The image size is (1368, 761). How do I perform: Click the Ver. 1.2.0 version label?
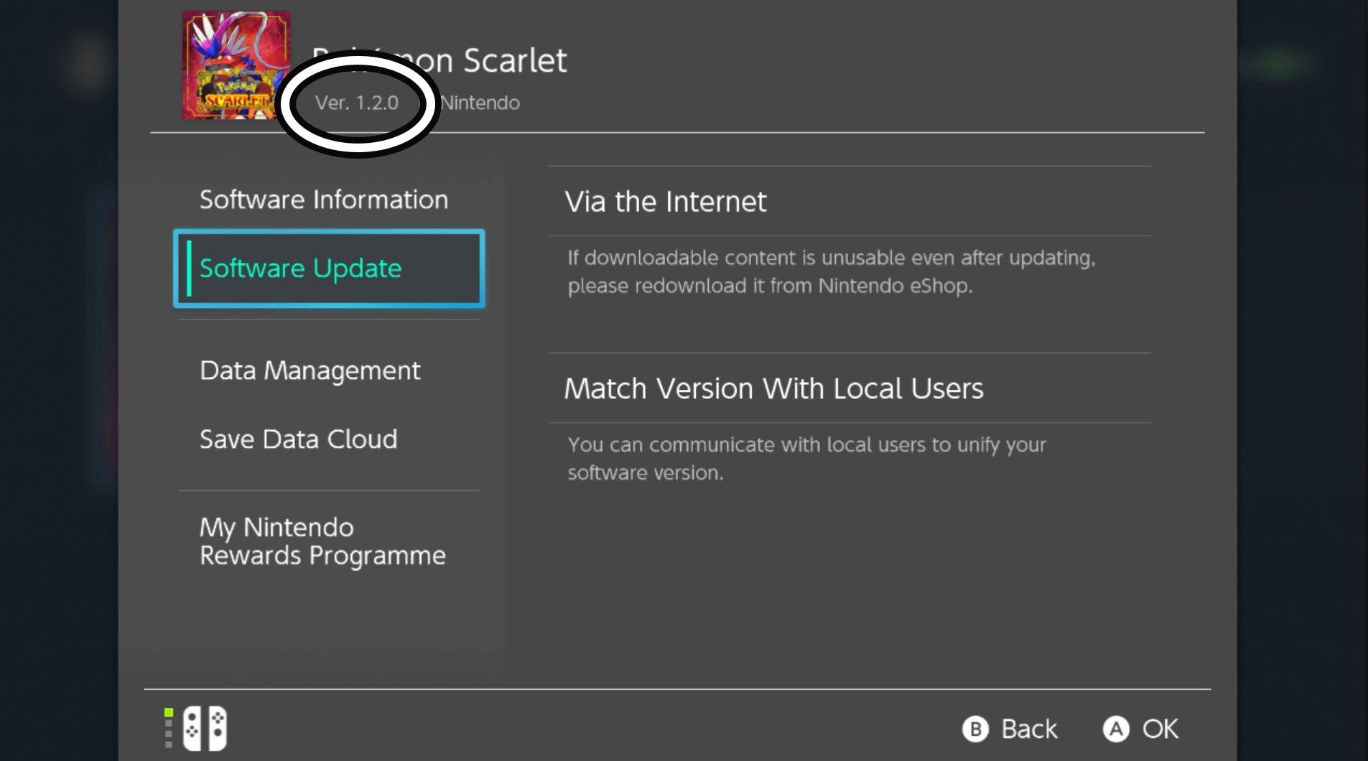tap(357, 103)
